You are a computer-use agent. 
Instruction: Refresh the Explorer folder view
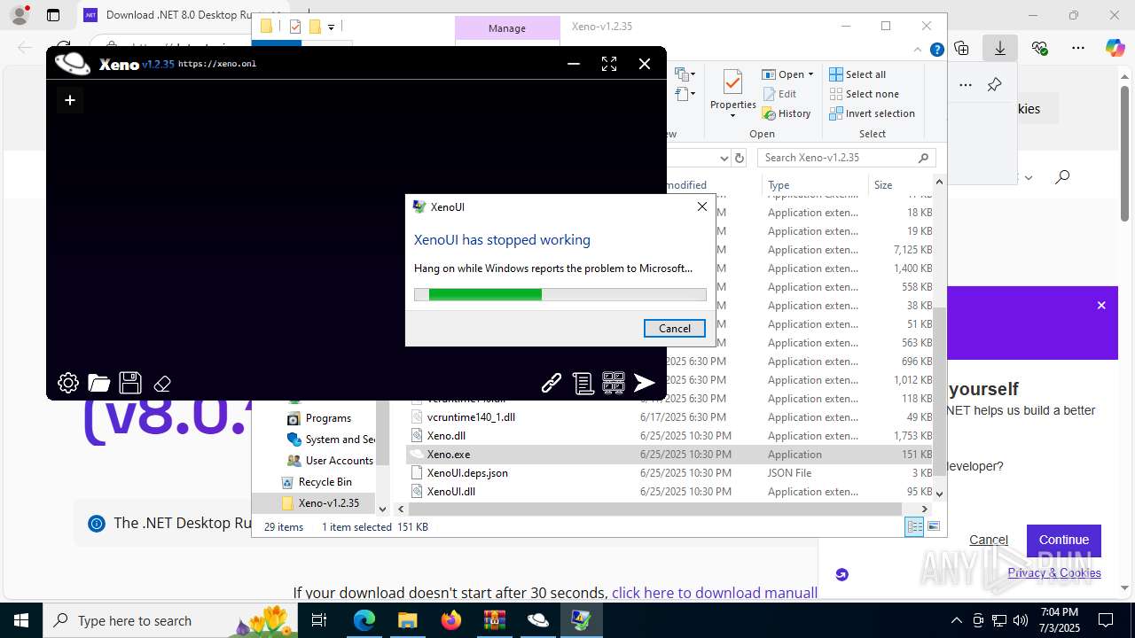click(740, 158)
